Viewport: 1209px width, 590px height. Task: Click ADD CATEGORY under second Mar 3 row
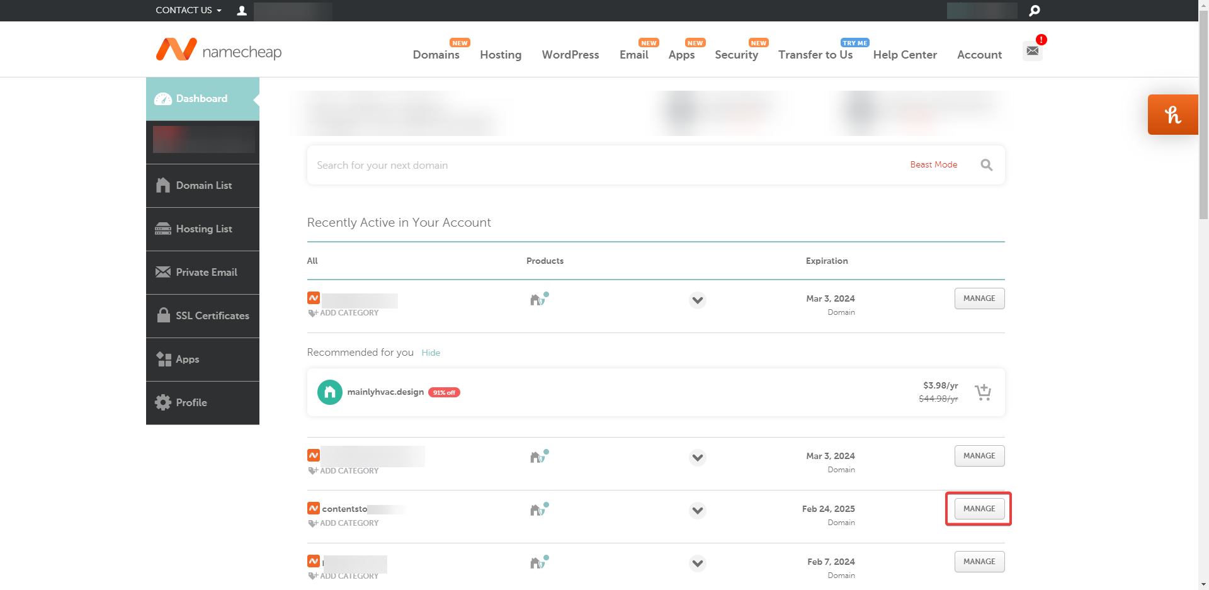tap(344, 471)
